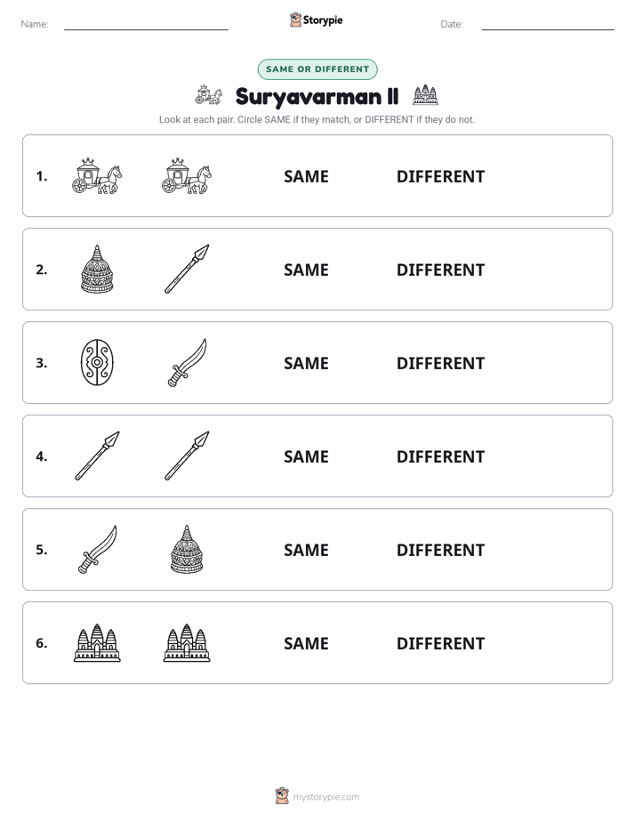This screenshot has width=635, height=822.
Task: Click the crown helmet icon in row 2
Action: tap(97, 269)
